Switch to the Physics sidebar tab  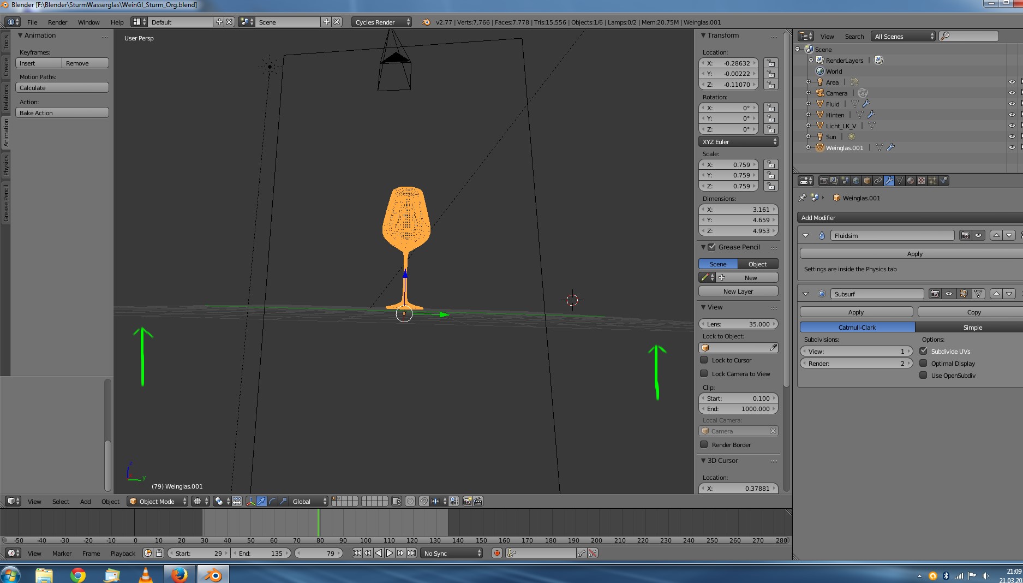(6, 165)
